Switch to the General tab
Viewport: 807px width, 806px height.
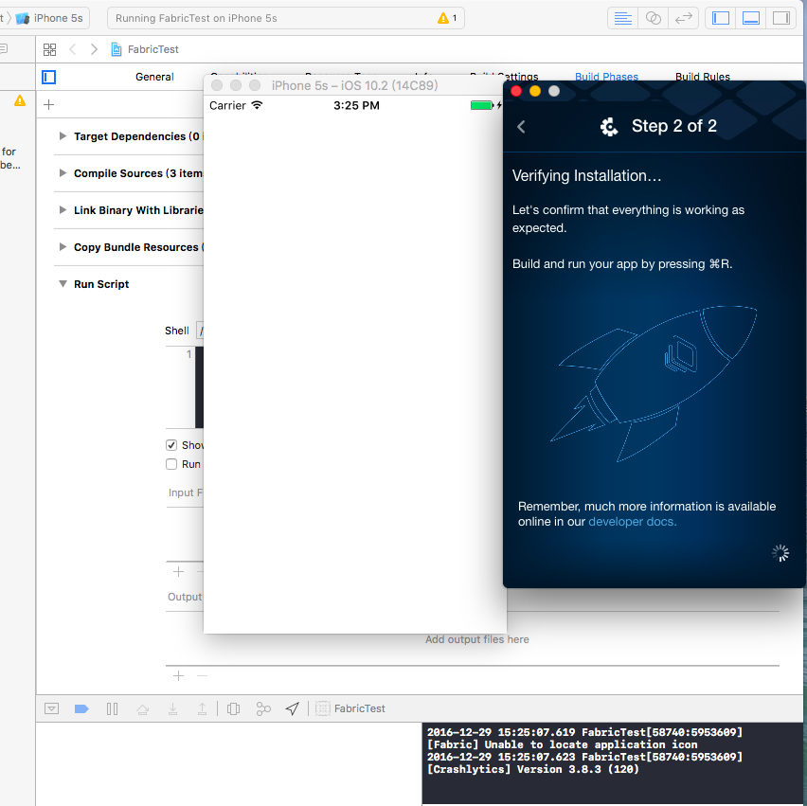(154, 77)
